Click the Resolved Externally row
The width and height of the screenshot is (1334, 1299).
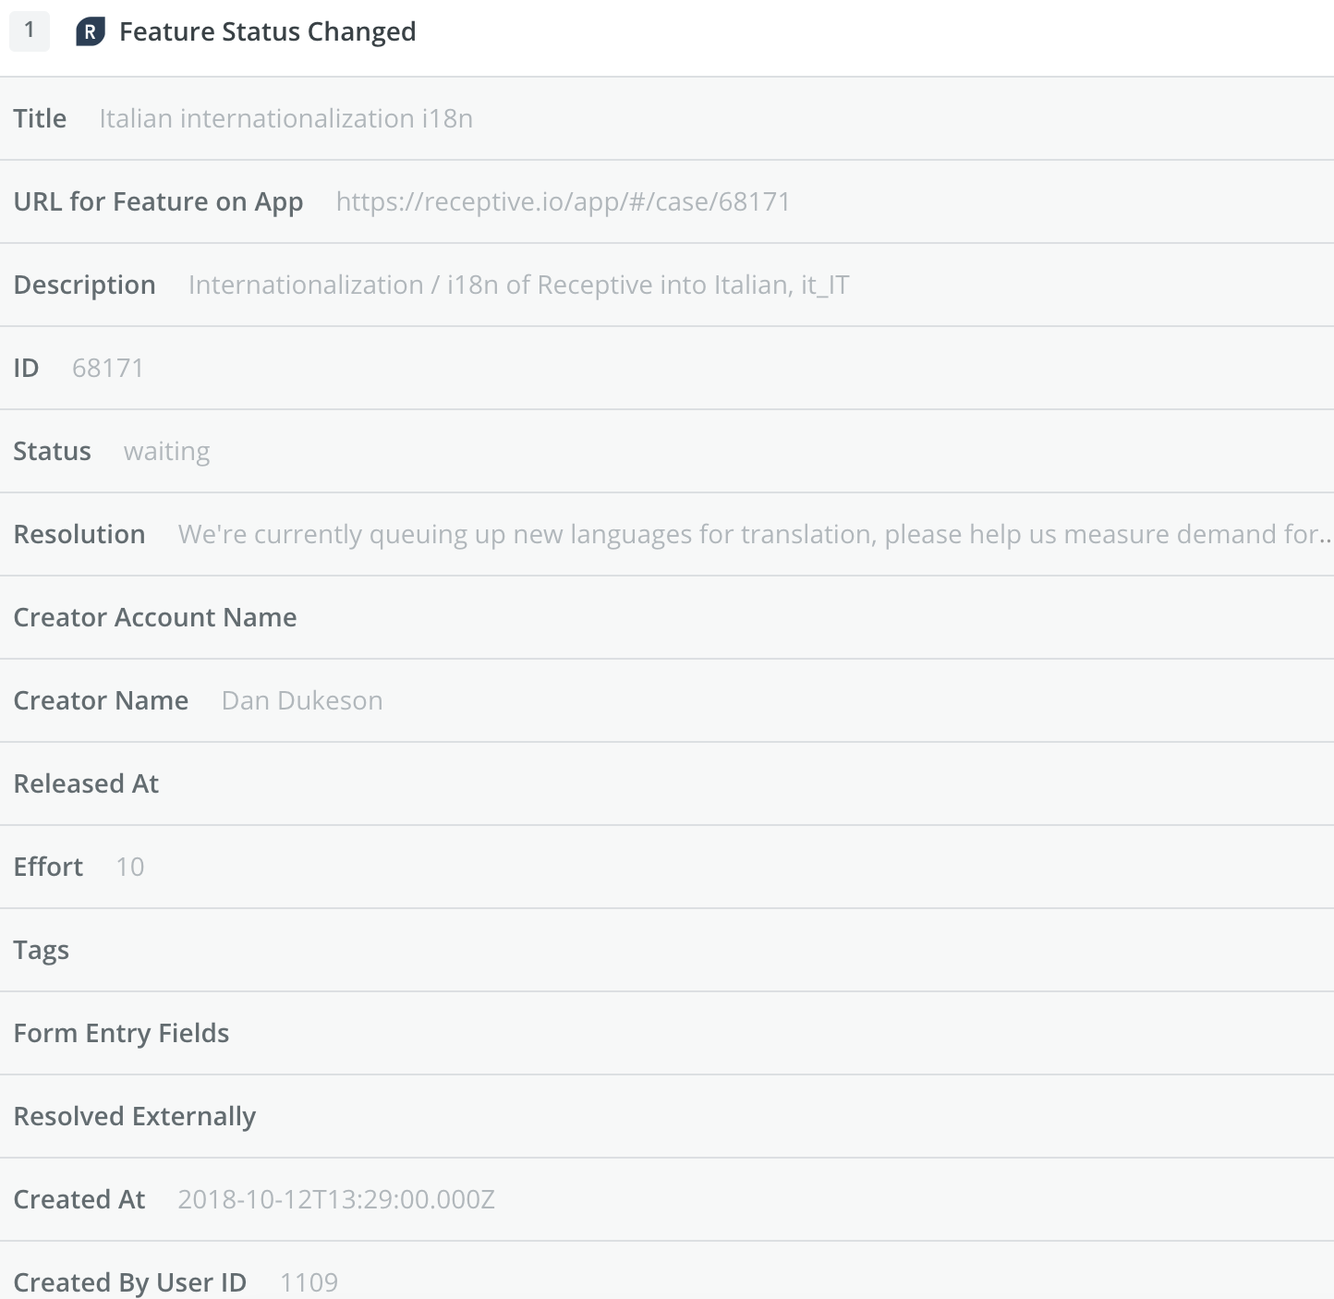tap(667, 1116)
